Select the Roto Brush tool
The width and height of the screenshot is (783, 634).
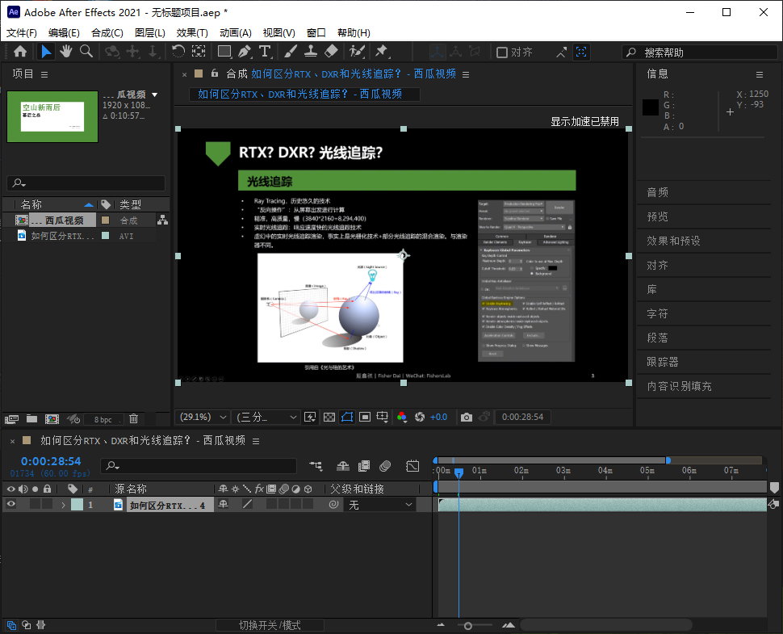tap(357, 52)
